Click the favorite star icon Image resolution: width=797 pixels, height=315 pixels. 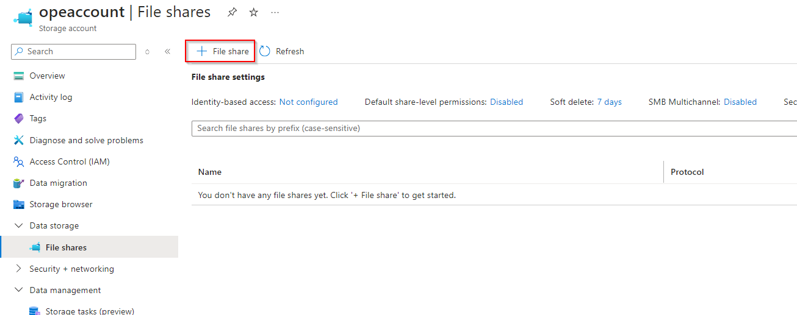click(254, 12)
